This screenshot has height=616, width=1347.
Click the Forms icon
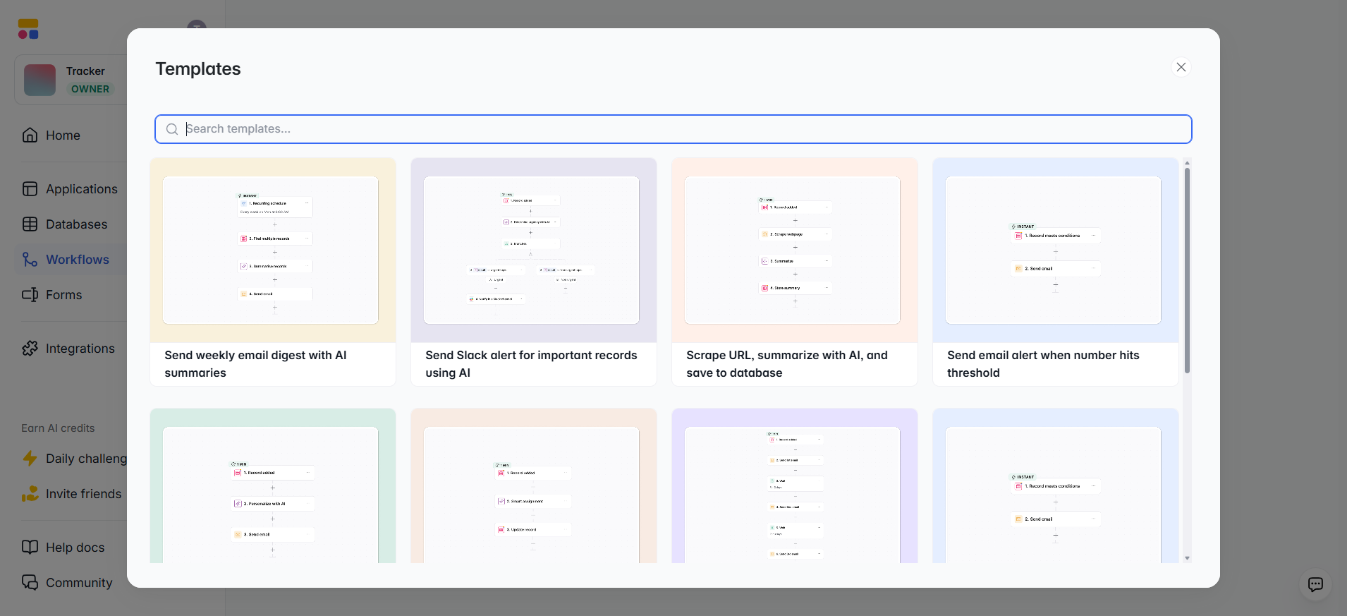click(x=30, y=295)
